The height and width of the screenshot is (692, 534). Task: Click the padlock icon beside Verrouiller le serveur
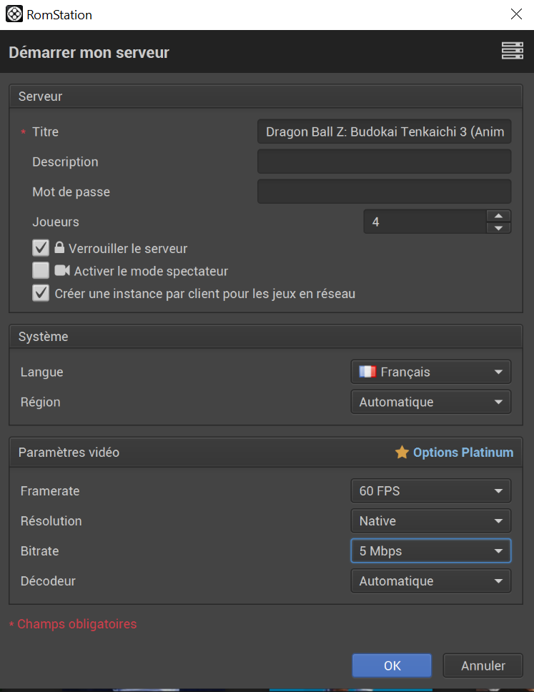[59, 247]
